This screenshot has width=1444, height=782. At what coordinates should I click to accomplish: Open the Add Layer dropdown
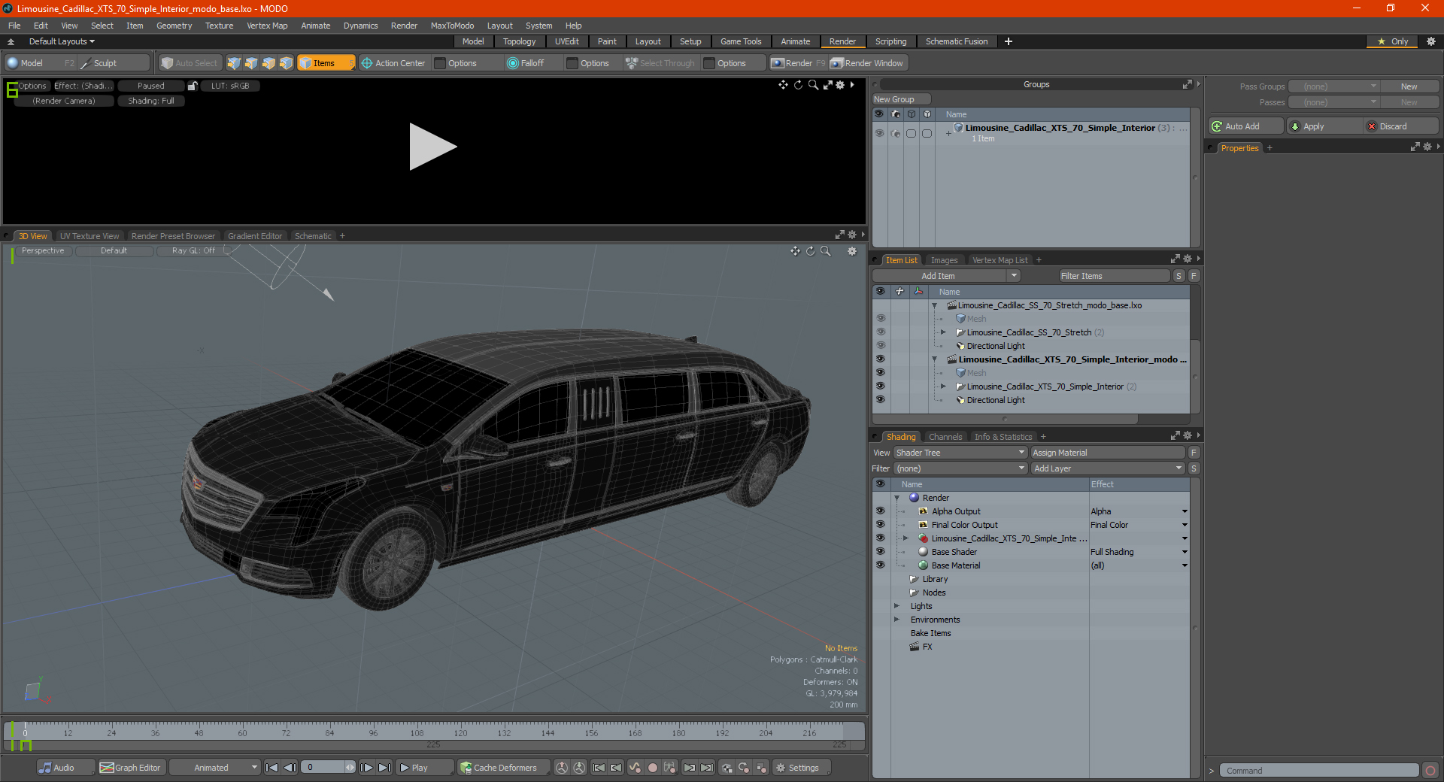coord(1108,468)
